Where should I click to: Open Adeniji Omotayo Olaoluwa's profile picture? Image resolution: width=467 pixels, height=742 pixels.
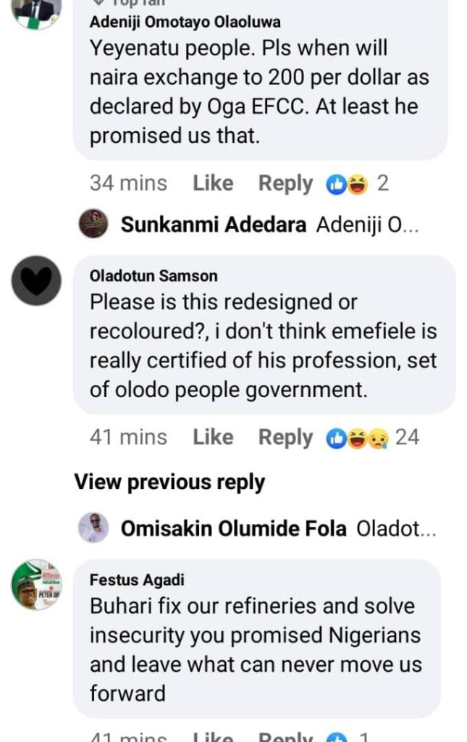[36, 11]
